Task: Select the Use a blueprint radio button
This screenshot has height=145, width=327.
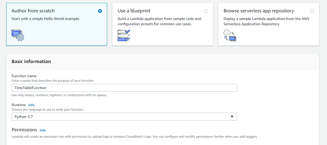Action: (206, 11)
